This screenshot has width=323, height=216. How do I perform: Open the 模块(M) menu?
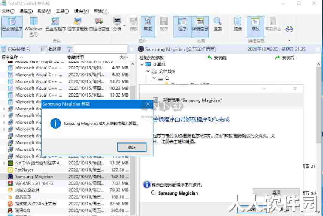(81, 11)
